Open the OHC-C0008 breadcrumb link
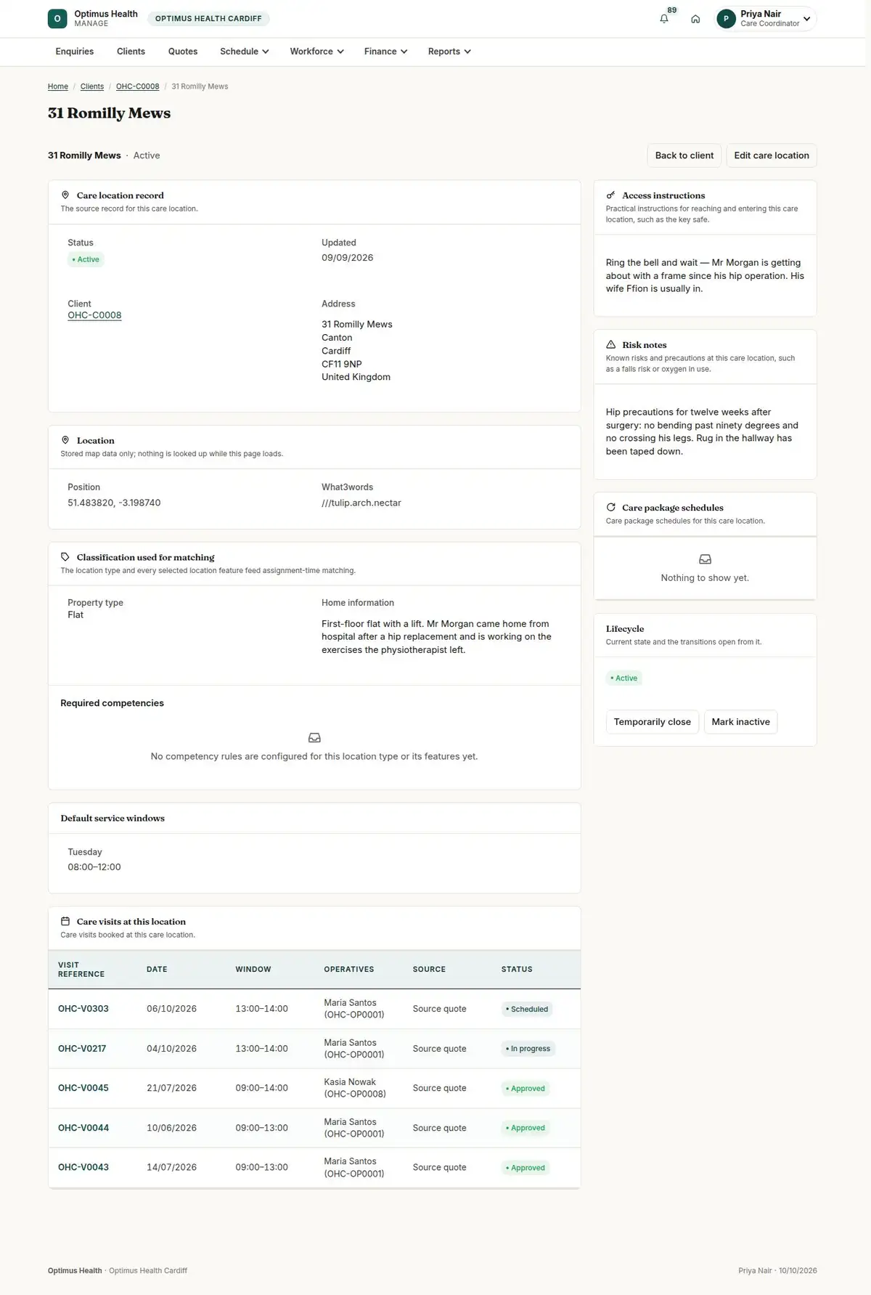The image size is (871, 1295). pyautogui.click(x=138, y=86)
